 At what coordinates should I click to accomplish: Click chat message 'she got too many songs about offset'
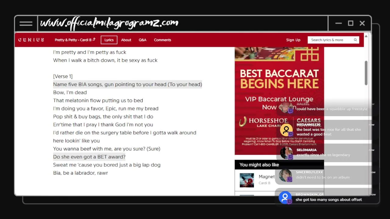click(329, 200)
